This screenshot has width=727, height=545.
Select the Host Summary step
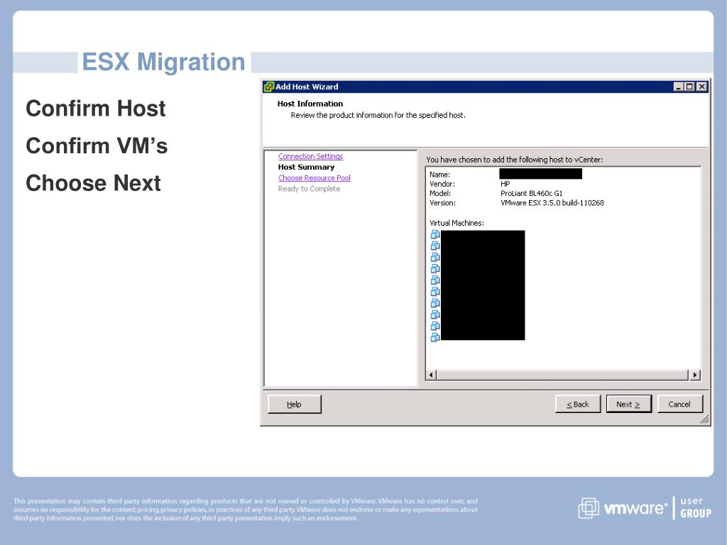pos(307,167)
